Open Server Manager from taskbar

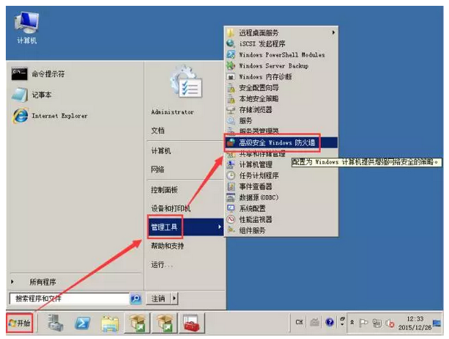click(x=55, y=323)
